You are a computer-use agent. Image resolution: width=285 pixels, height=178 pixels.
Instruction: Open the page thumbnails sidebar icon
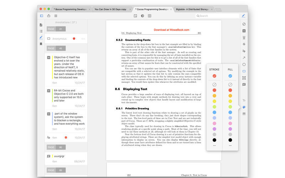click(x=41, y=25)
